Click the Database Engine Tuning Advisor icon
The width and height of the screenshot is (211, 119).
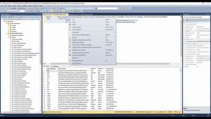click(70, 47)
